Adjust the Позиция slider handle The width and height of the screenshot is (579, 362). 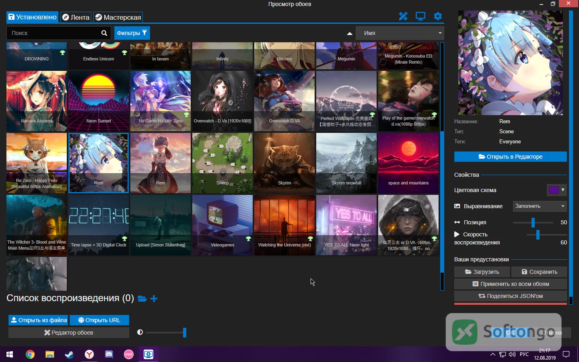pos(533,223)
